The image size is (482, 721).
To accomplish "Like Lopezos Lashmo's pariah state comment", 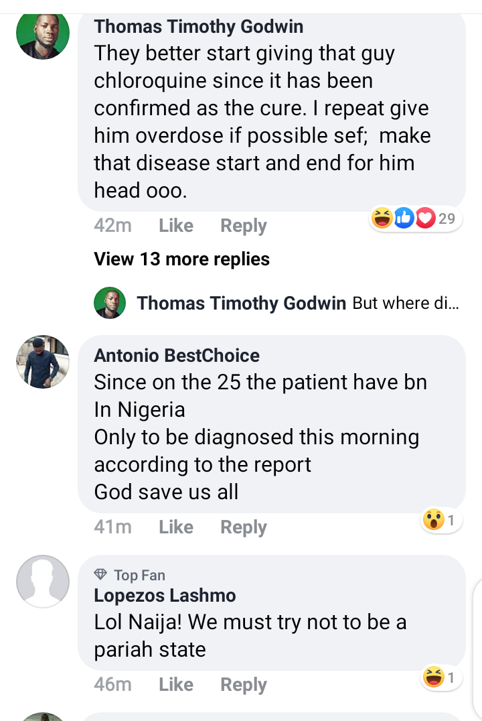I will pyautogui.click(x=176, y=684).
